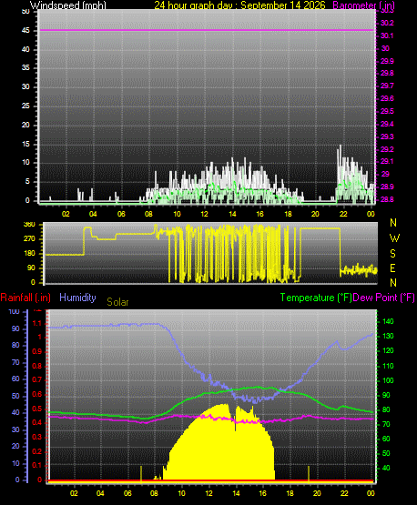417x505 pixels.
Task: Click the 100 value on blue humidity axis
Action: 15,311
